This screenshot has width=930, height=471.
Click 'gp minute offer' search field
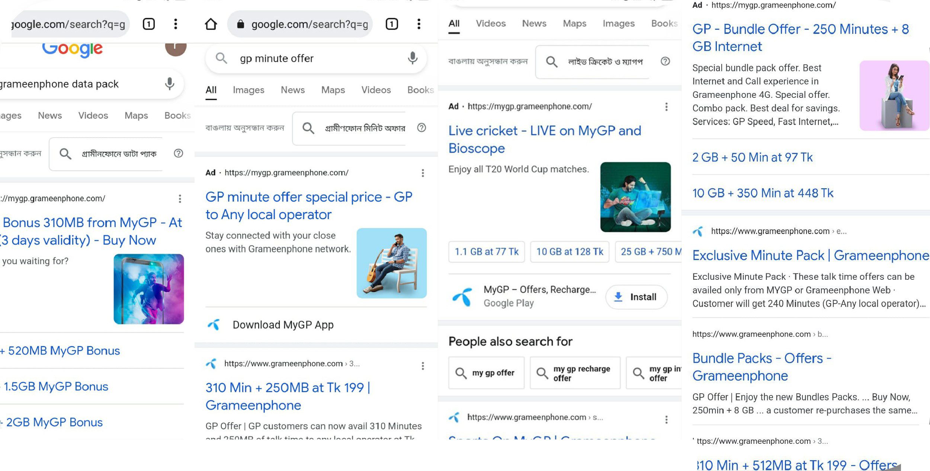click(316, 58)
